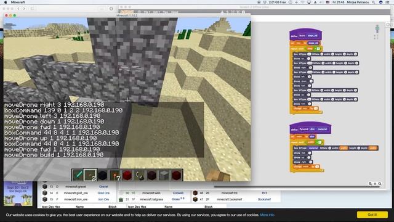Open the Edit menu in Scratch
This screenshot has height=222, width=394.
(x=156, y=12)
